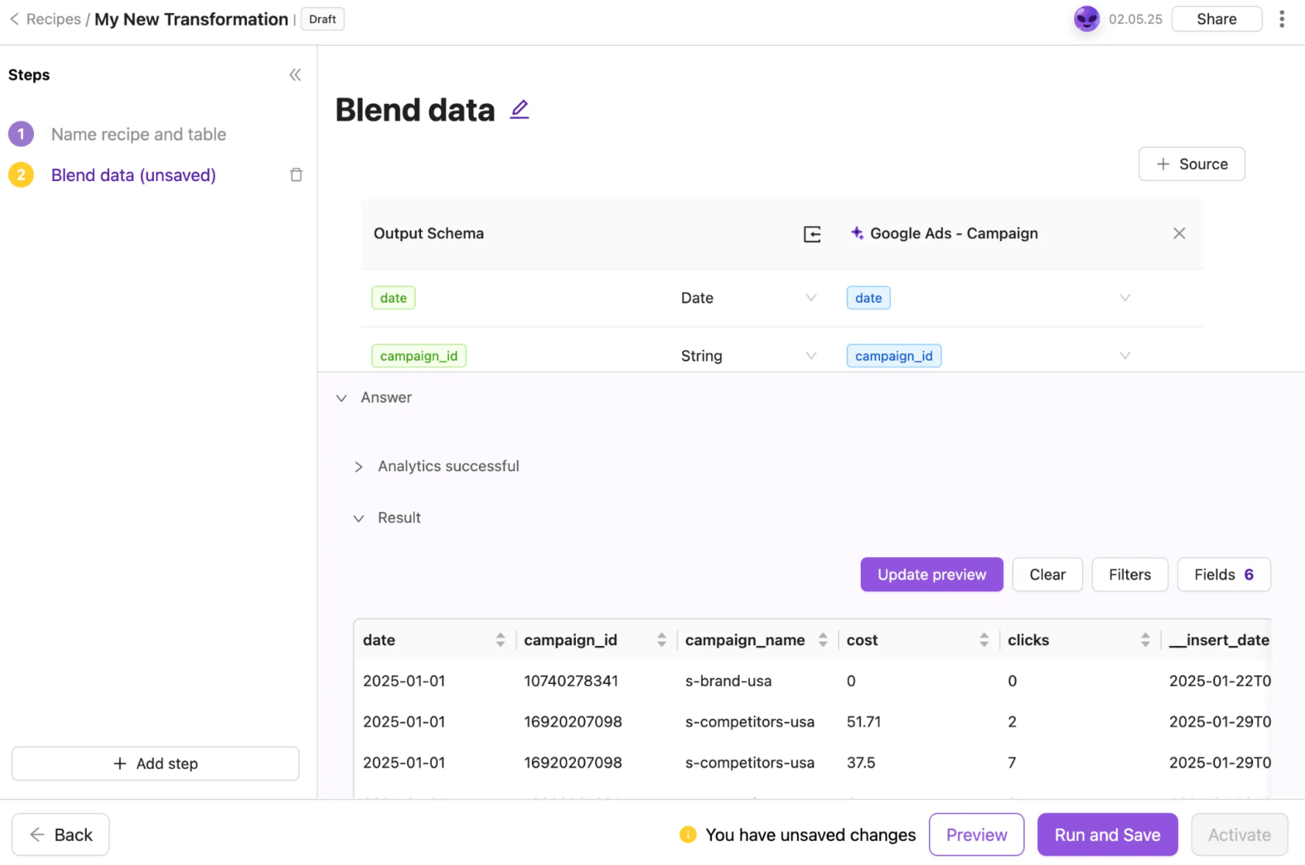1305x865 pixels.
Task: Open the three-dot more options menu
Action: pos(1282,19)
